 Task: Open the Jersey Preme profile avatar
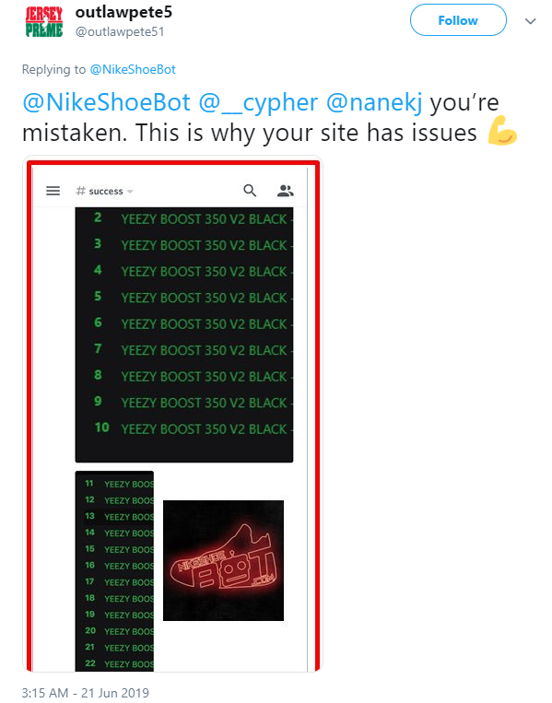pyautogui.click(x=44, y=21)
